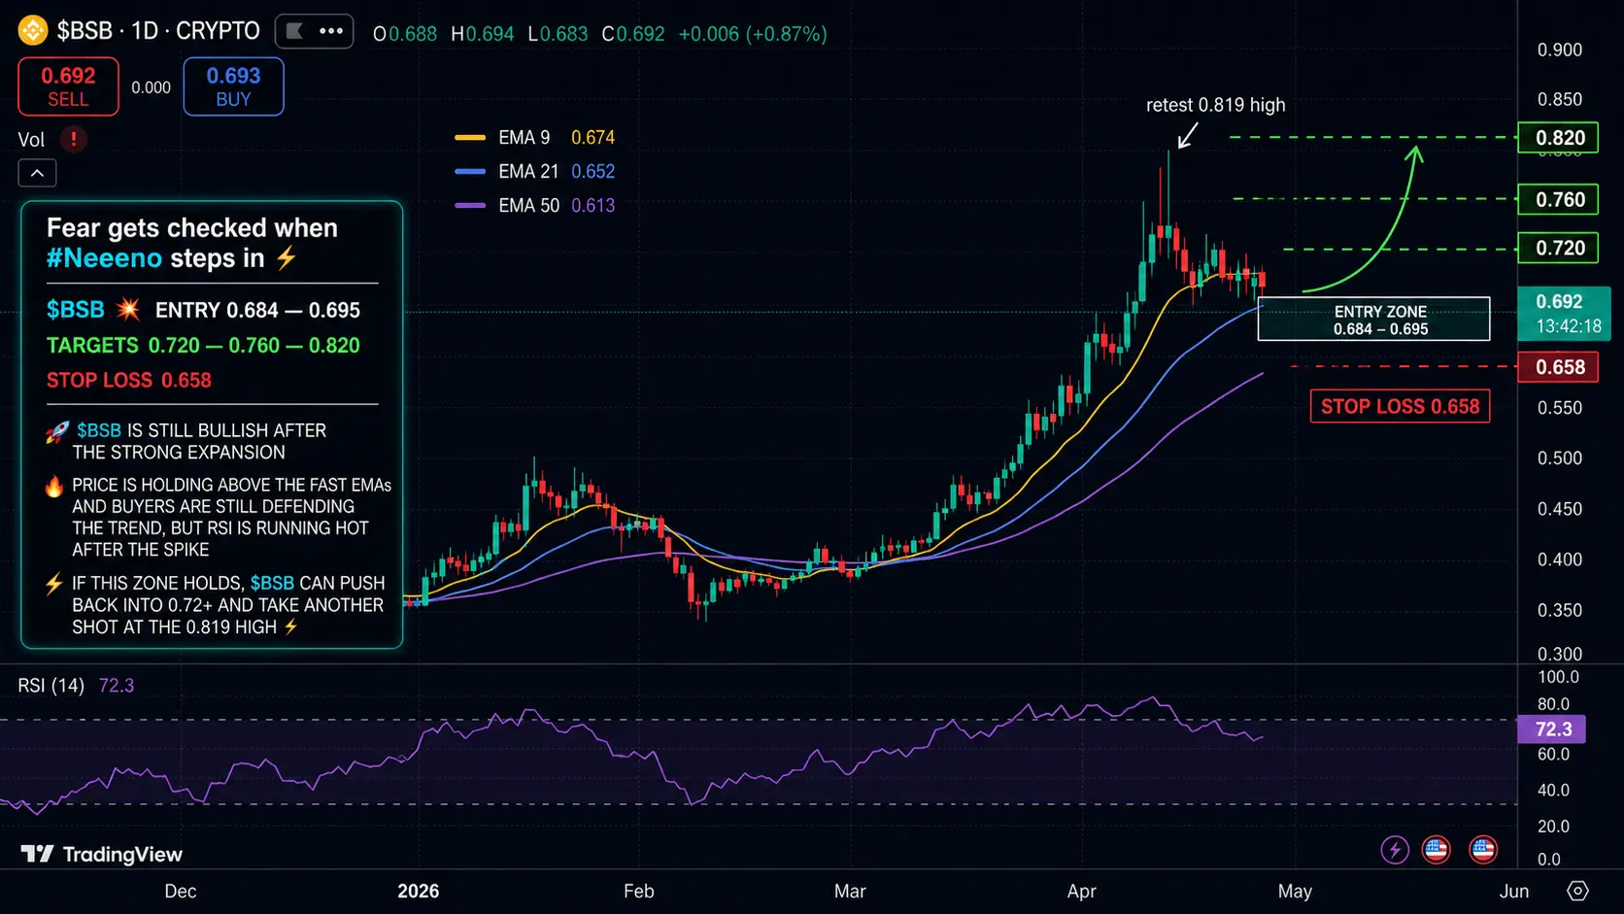
Task: Click the 0.000 spread value between Sell and Buy
Action: coord(151,87)
